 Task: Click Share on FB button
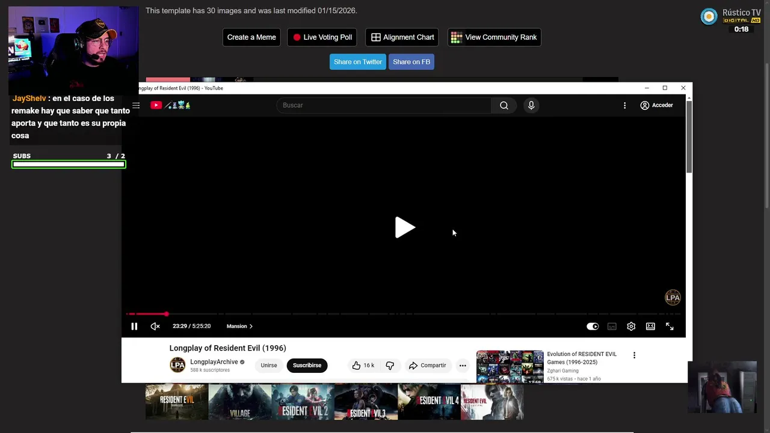[x=411, y=62]
